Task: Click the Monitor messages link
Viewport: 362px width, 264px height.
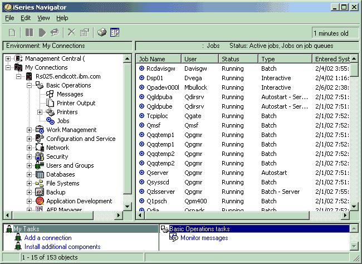Action: pos(204,238)
